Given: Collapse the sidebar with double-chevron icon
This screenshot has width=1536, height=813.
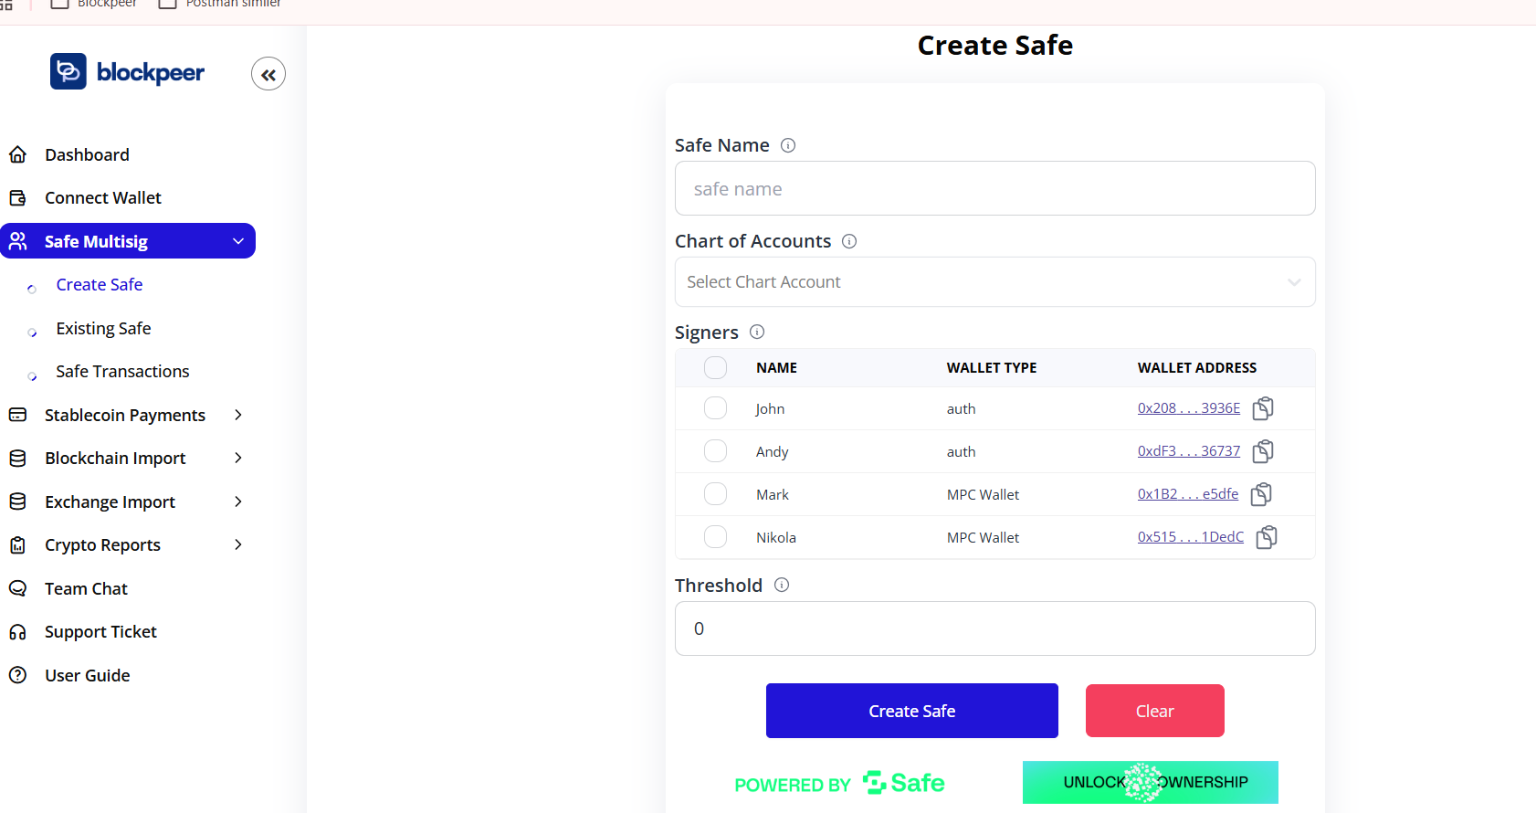Looking at the screenshot, I should point(268,75).
